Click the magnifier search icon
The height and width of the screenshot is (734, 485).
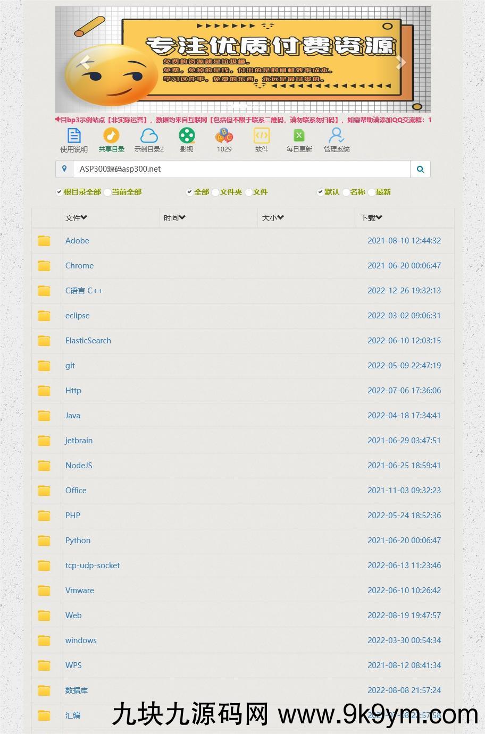pyautogui.click(x=420, y=168)
